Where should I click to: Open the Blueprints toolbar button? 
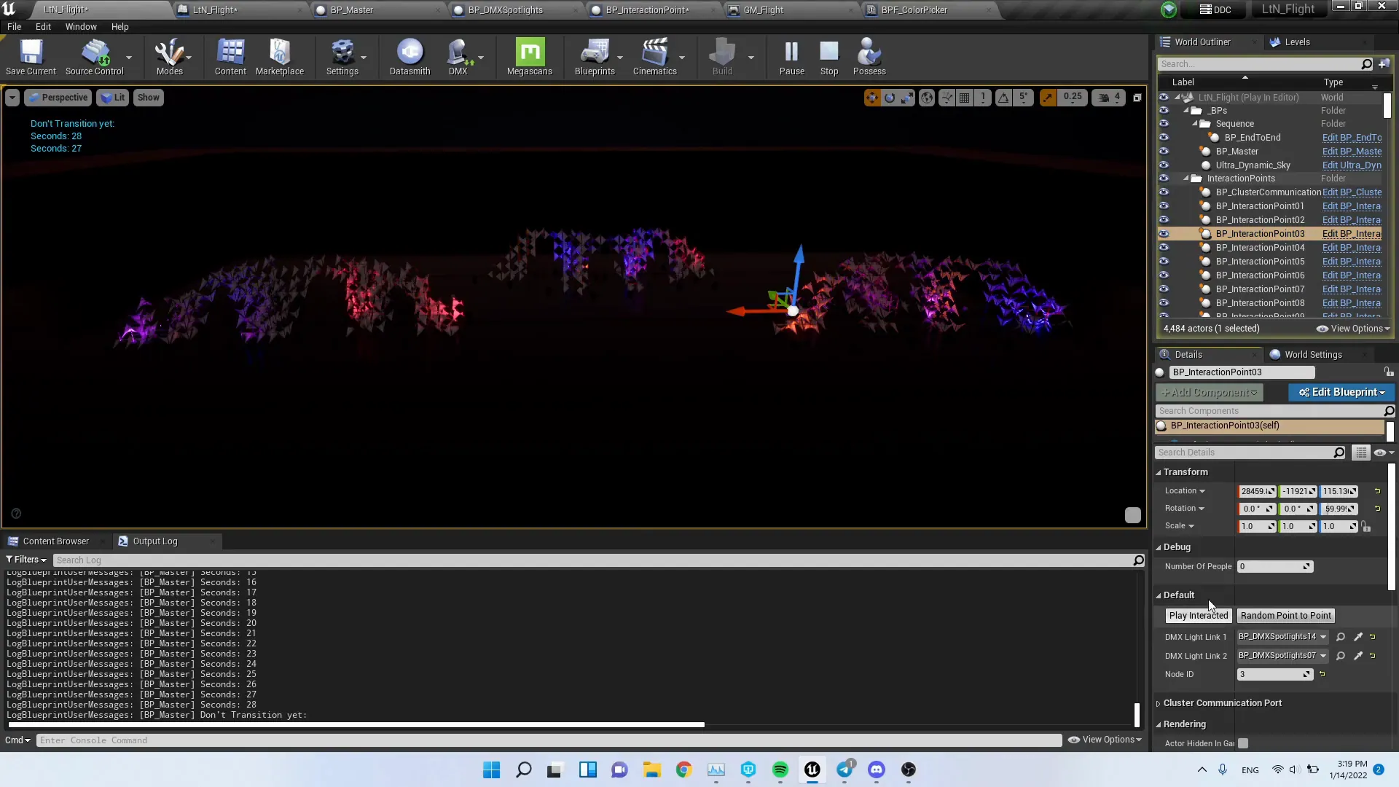click(595, 57)
